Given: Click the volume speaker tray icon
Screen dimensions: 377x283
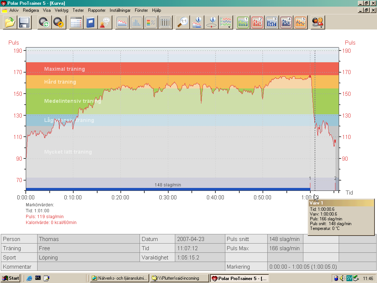Looking at the screenshot, I should click(x=343, y=278).
